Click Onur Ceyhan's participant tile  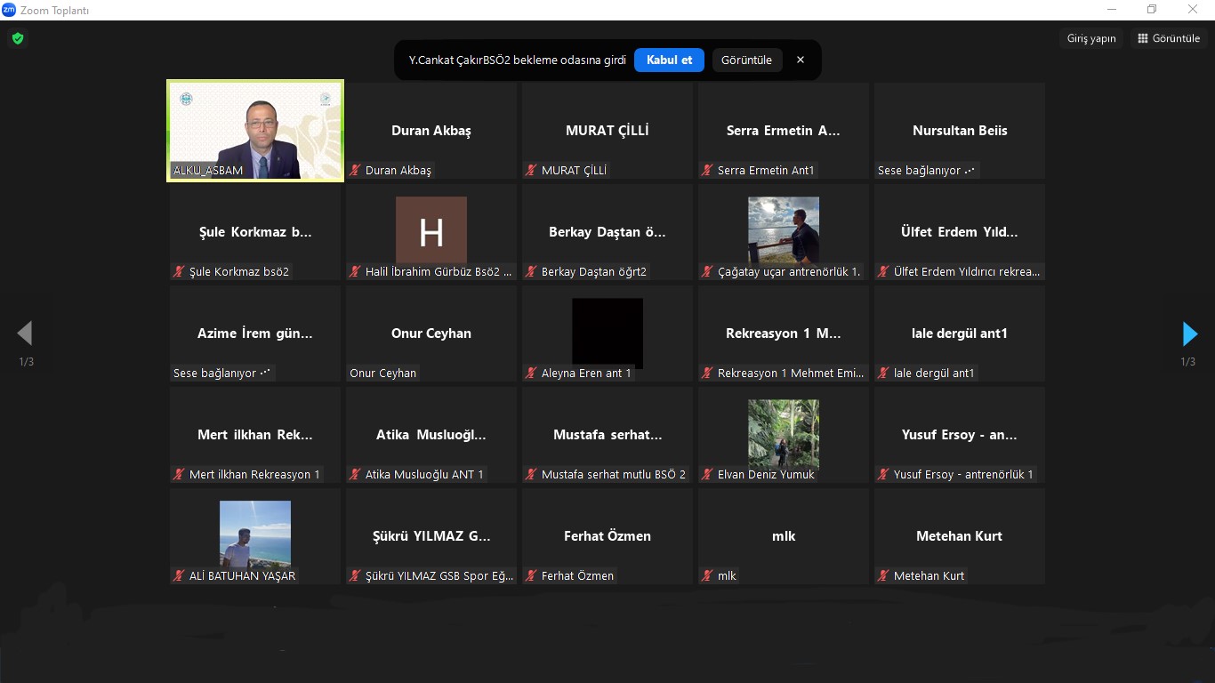tap(431, 333)
